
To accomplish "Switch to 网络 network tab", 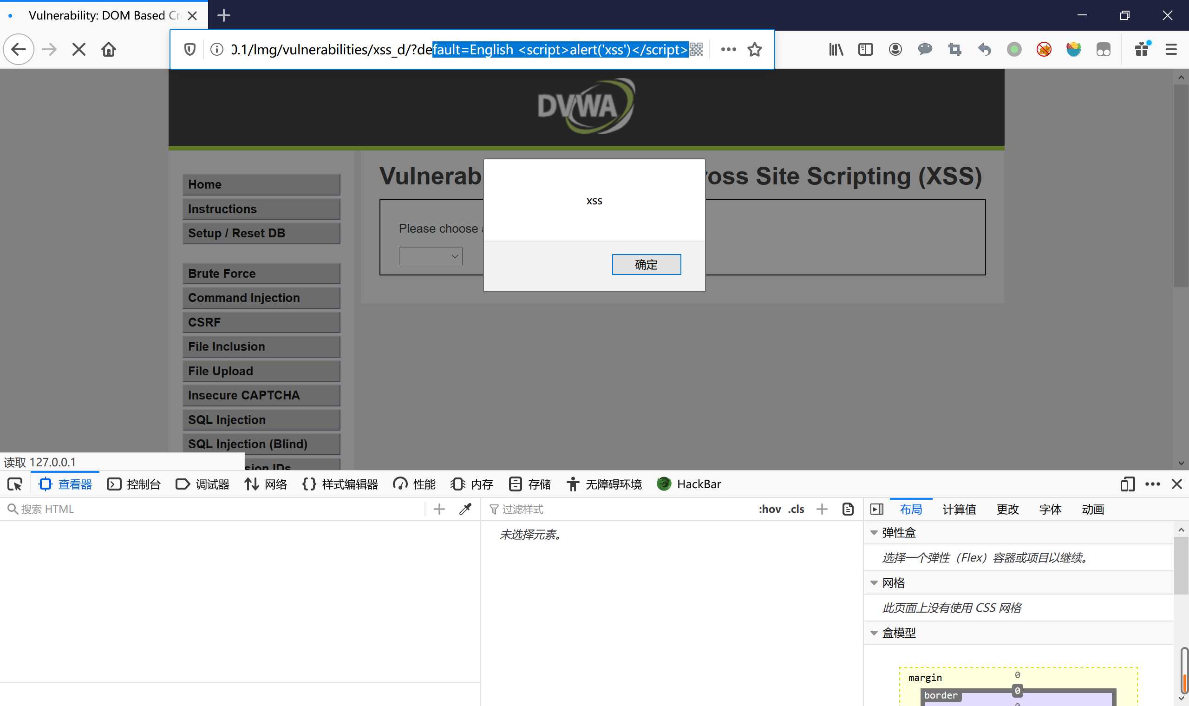I will 266,484.
